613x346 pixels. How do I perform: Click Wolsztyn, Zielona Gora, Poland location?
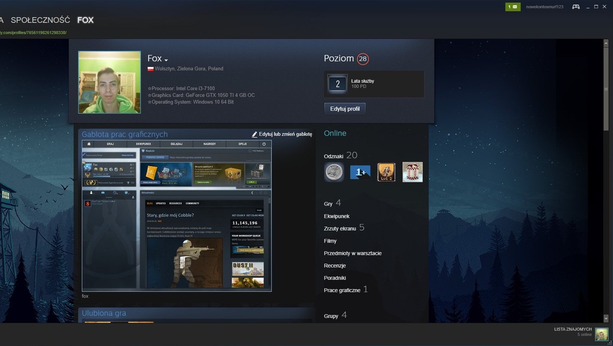pyautogui.click(x=189, y=69)
